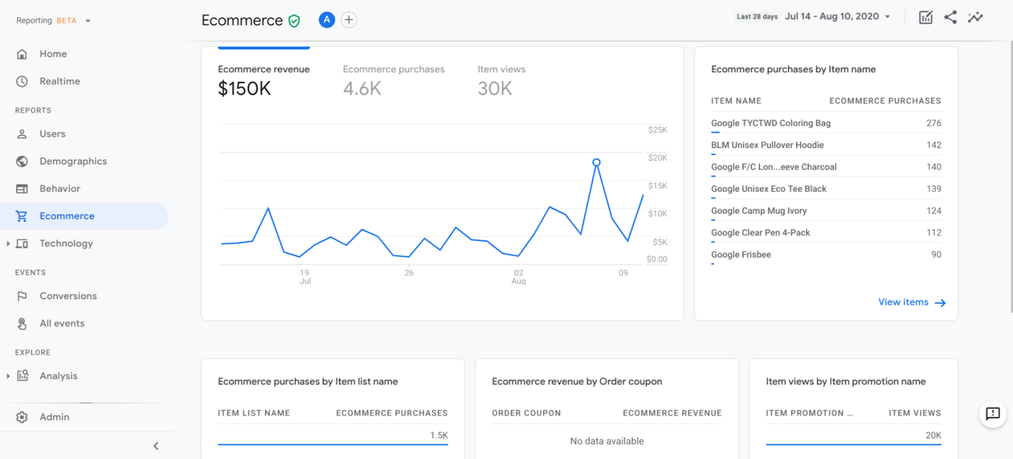Click ECOMMERCE PURCHASES header in Item name card
Viewport: 1013px width, 459px height.
coord(885,101)
